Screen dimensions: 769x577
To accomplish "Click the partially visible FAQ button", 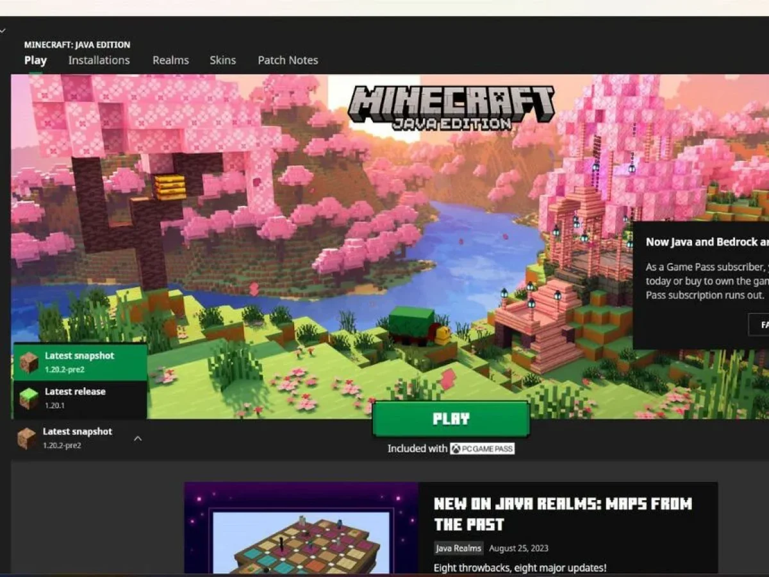I will (759, 324).
